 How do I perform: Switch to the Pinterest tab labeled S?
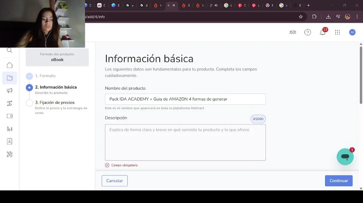(242, 5)
